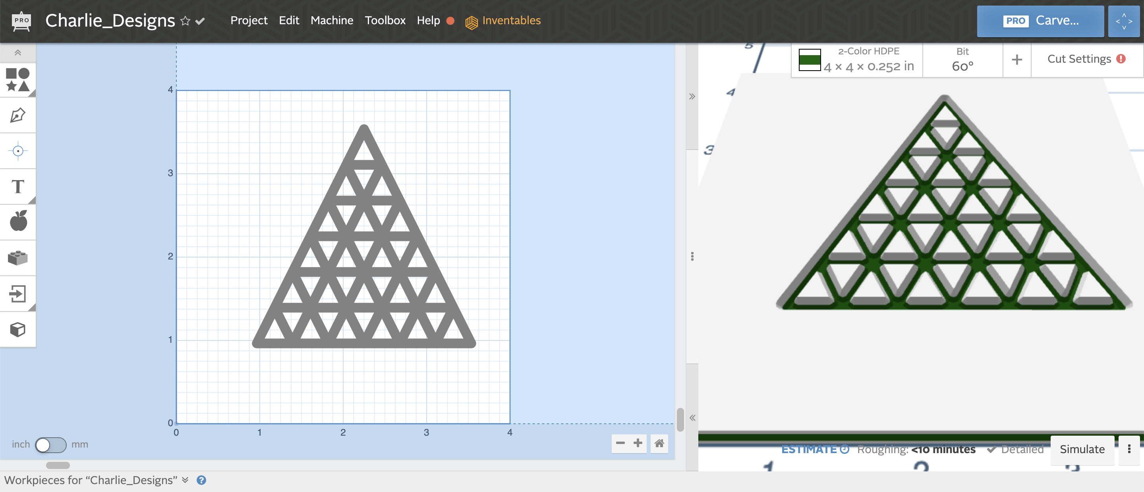Image resolution: width=1144 pixels, height=492 pixels.
Task: Toggle the Detailed estimate checkmark
Action: pyautogui.click(x=992, y=449)
